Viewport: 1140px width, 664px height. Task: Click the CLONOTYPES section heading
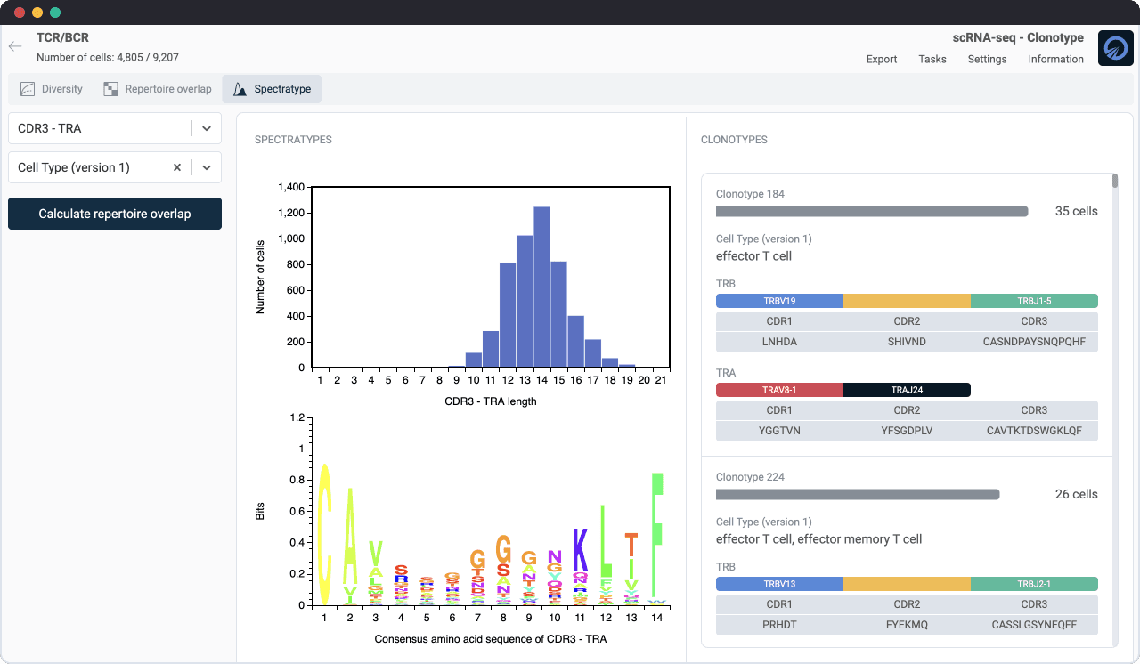click(734, 140)
